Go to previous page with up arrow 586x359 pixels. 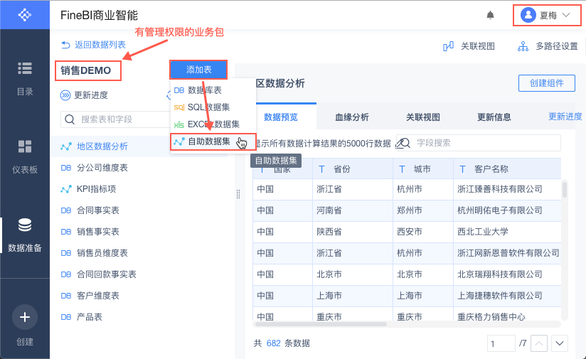538,343
